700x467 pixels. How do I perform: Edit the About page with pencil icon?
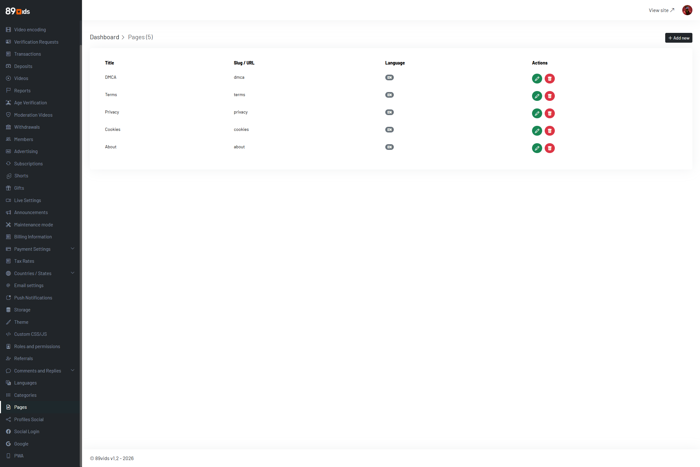[x=537, y=148]
